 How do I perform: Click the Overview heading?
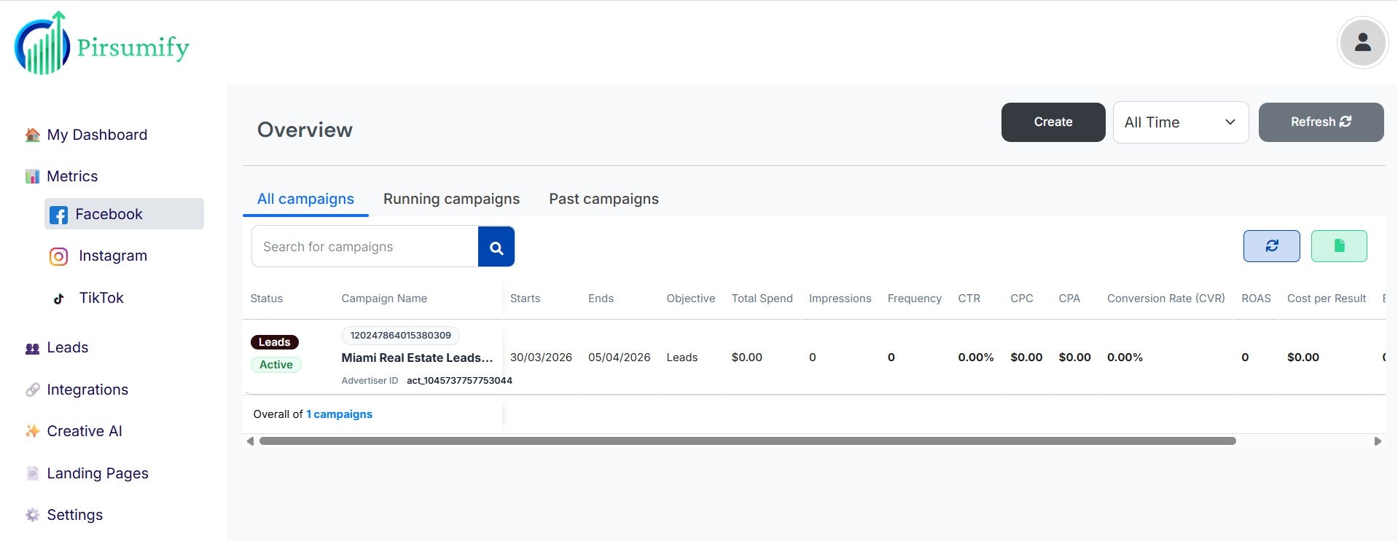[x=305, y=130]
